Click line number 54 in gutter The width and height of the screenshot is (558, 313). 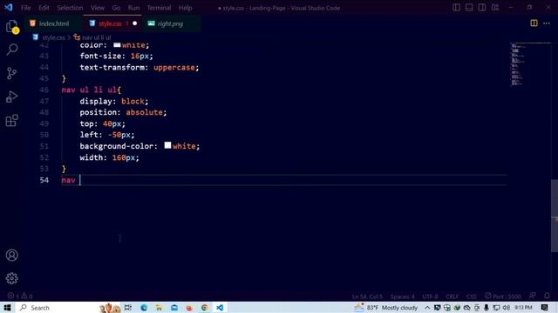tap(44, 180)
